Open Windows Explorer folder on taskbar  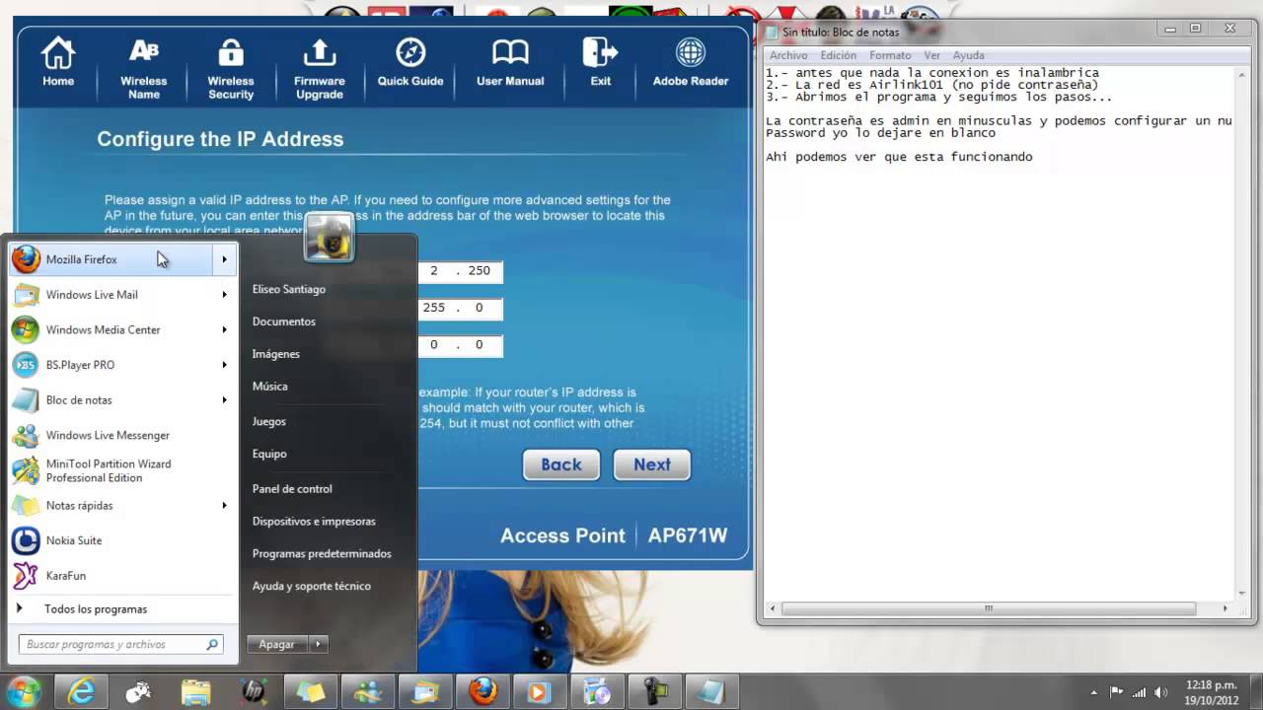(195, 691)
